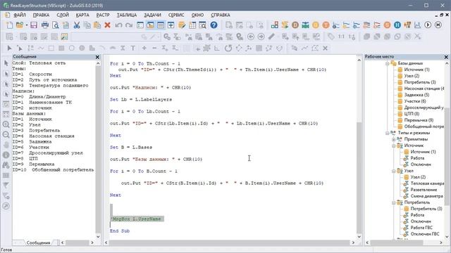451x253 pixels.
Task: Click the zoom out magnifier in sidebar
Action: (x=6, y=134)
